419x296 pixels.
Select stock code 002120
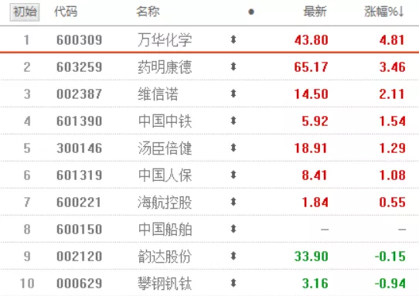[80, 257]
